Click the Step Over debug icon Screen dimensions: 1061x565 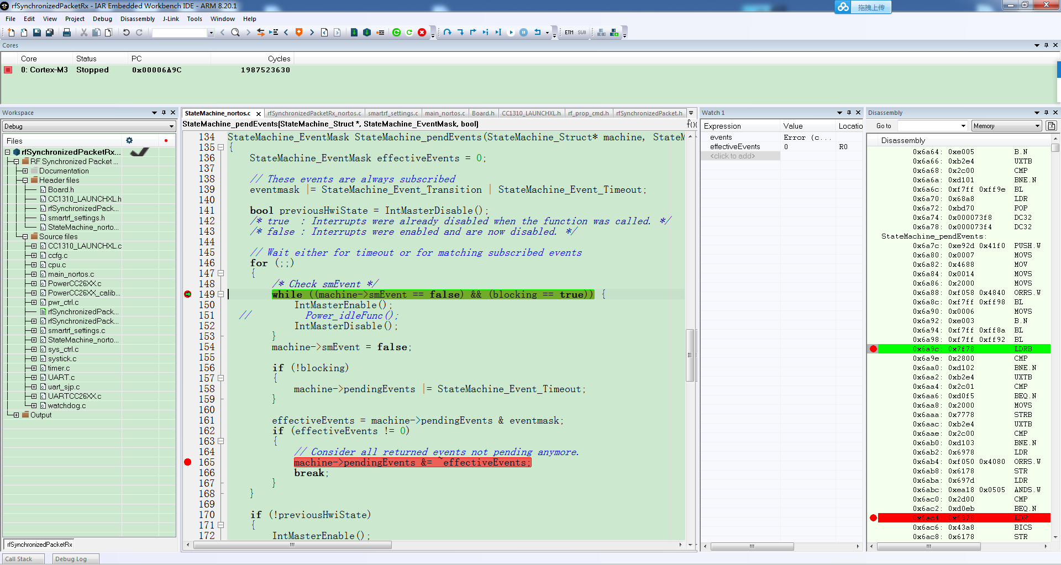448,33
